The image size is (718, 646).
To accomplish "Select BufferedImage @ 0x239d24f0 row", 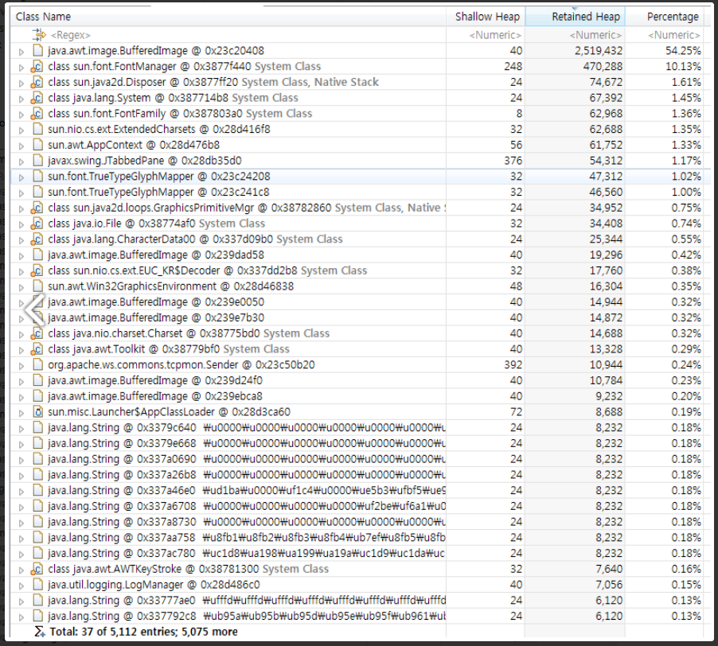I will point(360,380).
